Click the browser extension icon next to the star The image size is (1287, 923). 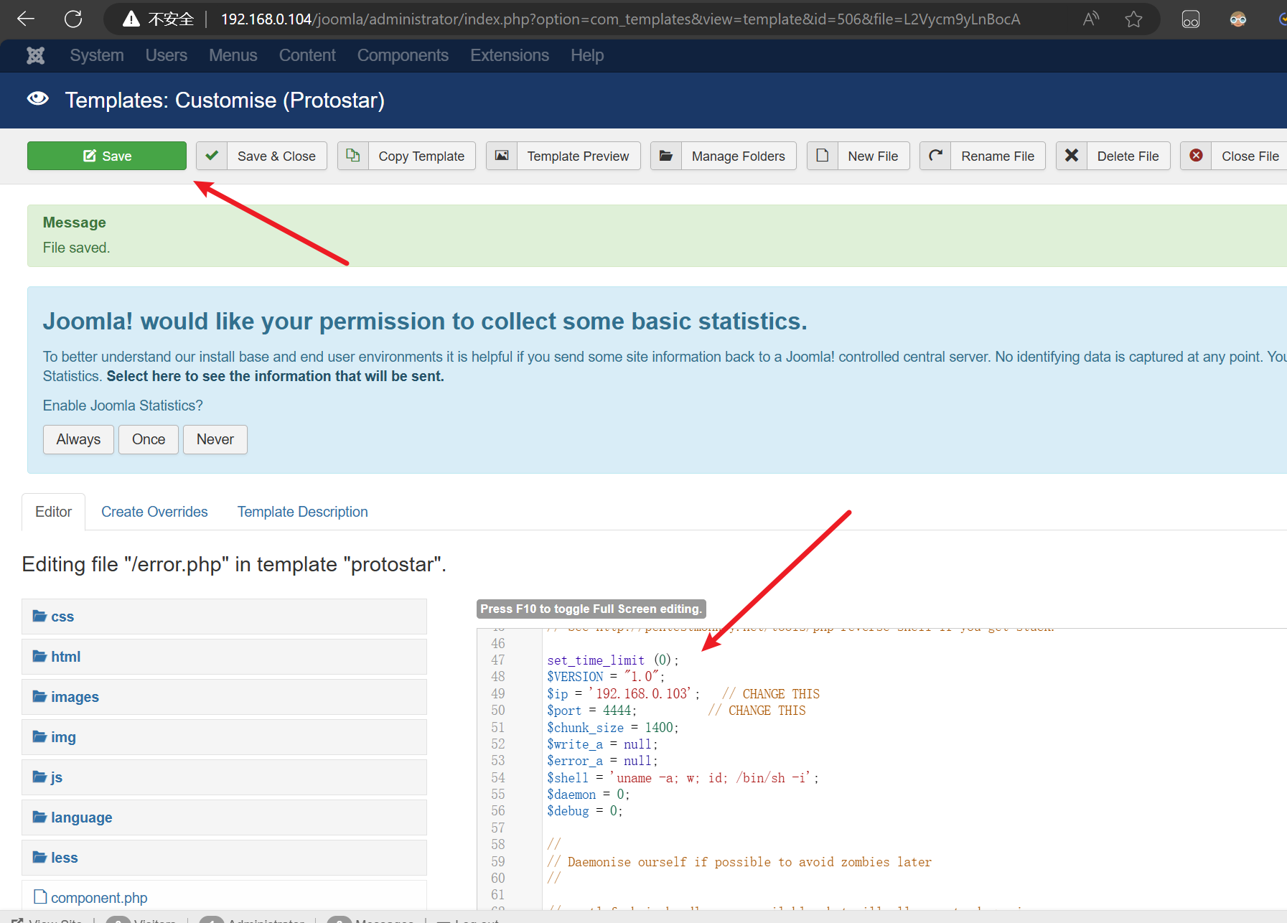(1191, 19)
